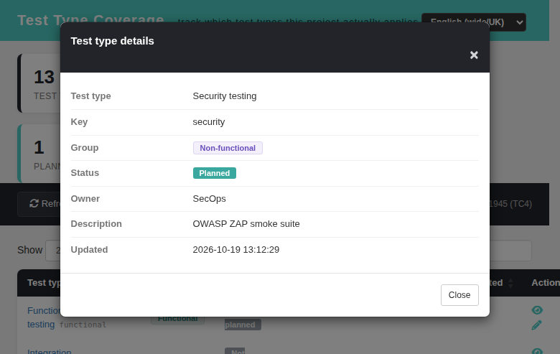Screen dimensions: 560x354
Task: Click the Planned status badge
Action: coord(214,173)
